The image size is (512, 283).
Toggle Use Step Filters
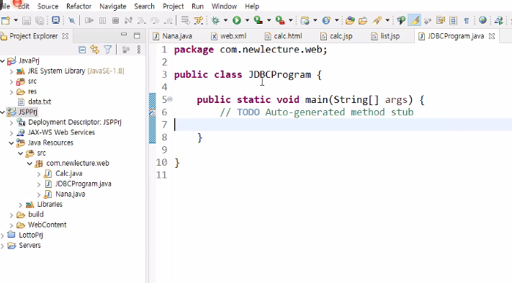pos(199,21)
